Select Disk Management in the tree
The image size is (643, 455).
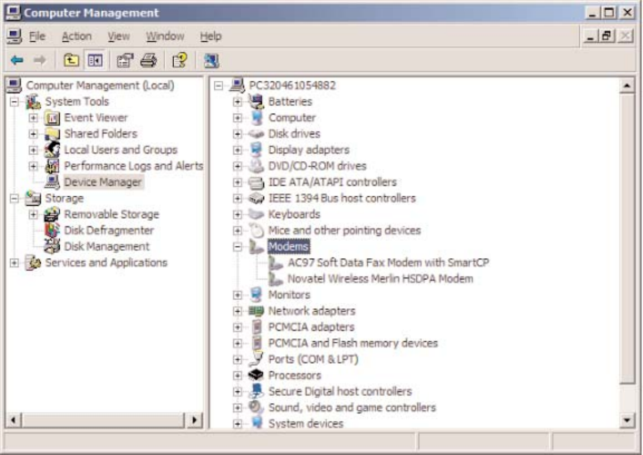pyautogui.click(x=107, y=246)
